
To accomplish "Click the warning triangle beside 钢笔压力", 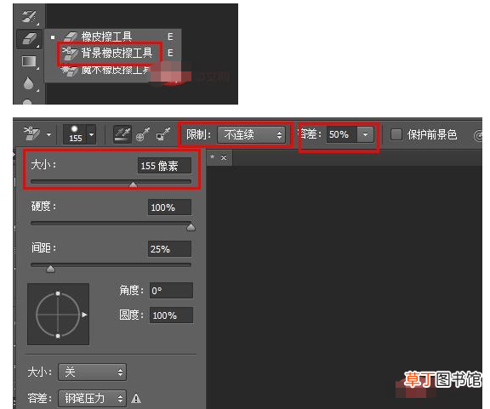I will click(x=136, y=399).
